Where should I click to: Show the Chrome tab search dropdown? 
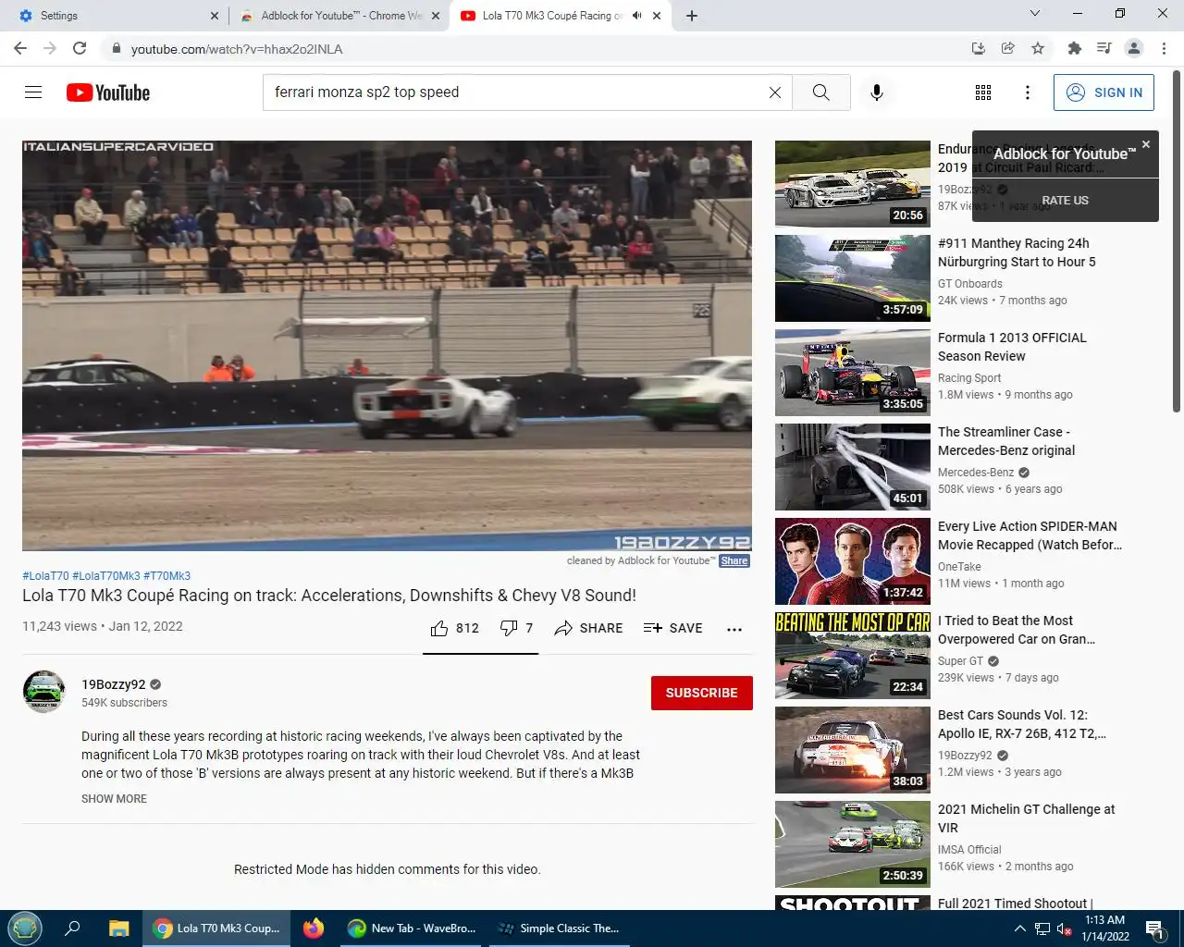point(1035,14)
